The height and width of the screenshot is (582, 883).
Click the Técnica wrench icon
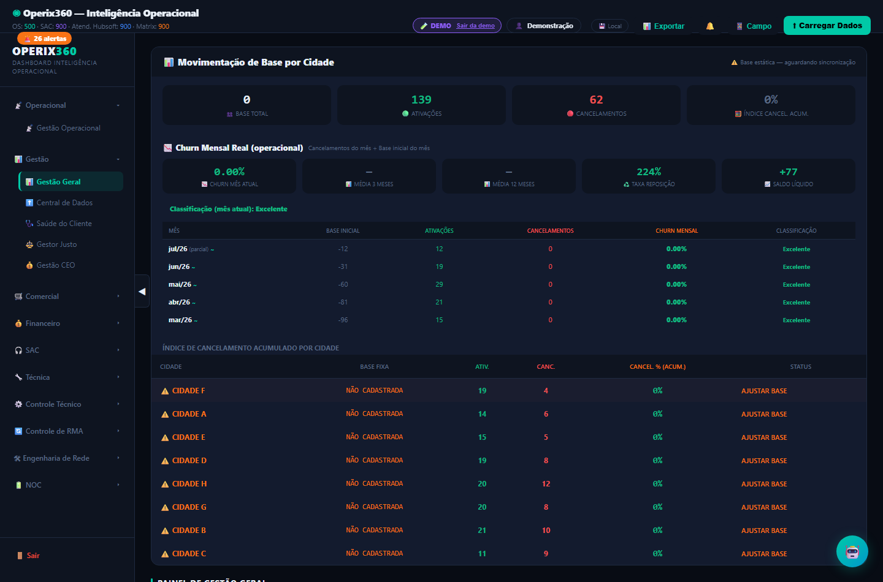point(18,377)
